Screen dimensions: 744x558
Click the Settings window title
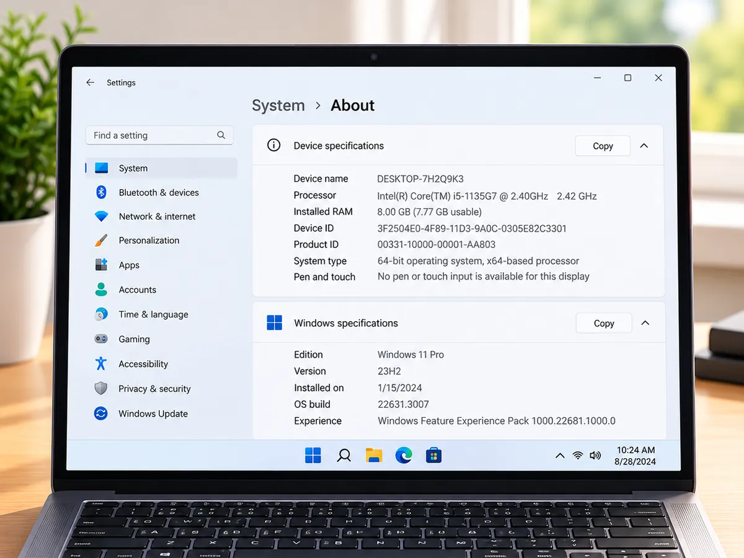pyautogui.click(x=121, y=82)
